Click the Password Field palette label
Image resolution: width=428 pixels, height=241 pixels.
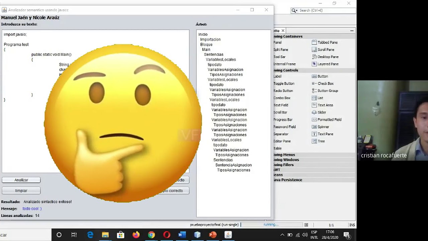click(x=285, y=127)
